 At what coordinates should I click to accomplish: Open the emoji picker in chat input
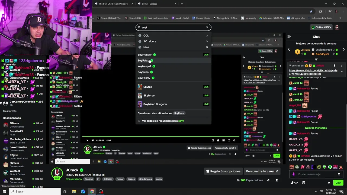[339, 174]
